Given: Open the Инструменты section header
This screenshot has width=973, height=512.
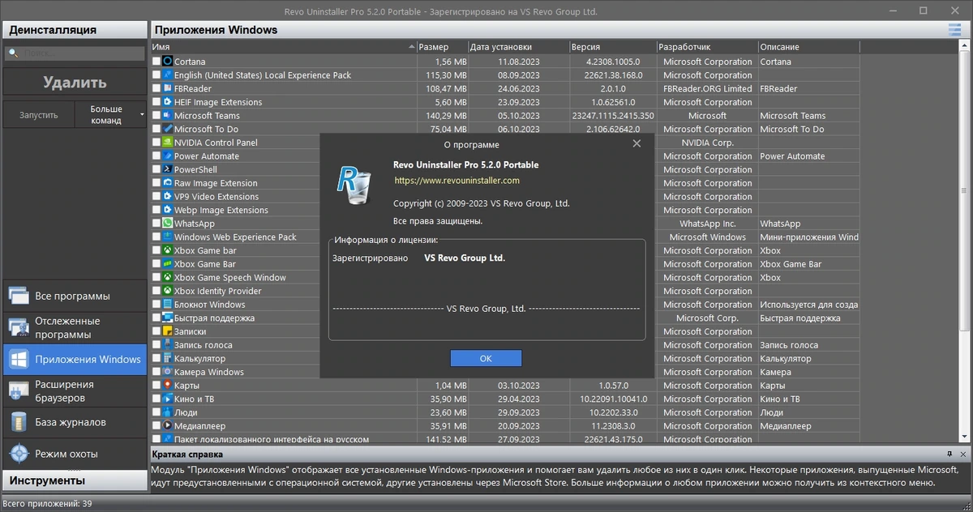Looking at the screenshot, I should [74, 480].
